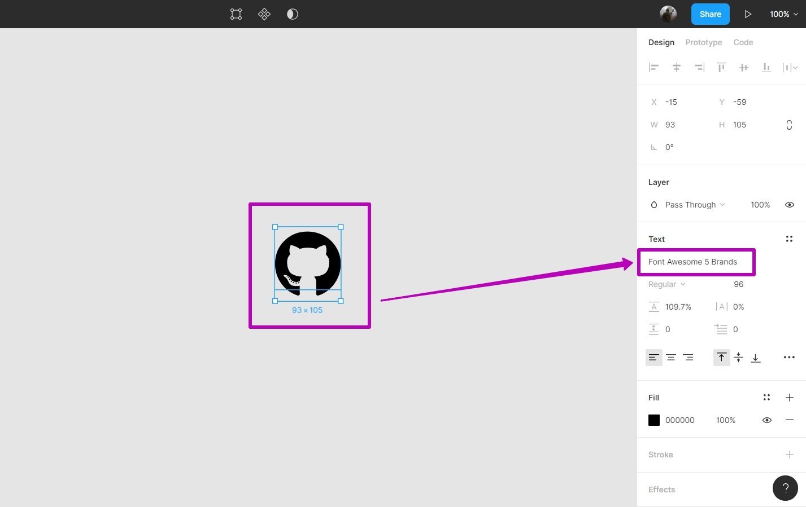Switch to the Code tab
Viewport: 806px width, 507px height.
coord(743,42)
